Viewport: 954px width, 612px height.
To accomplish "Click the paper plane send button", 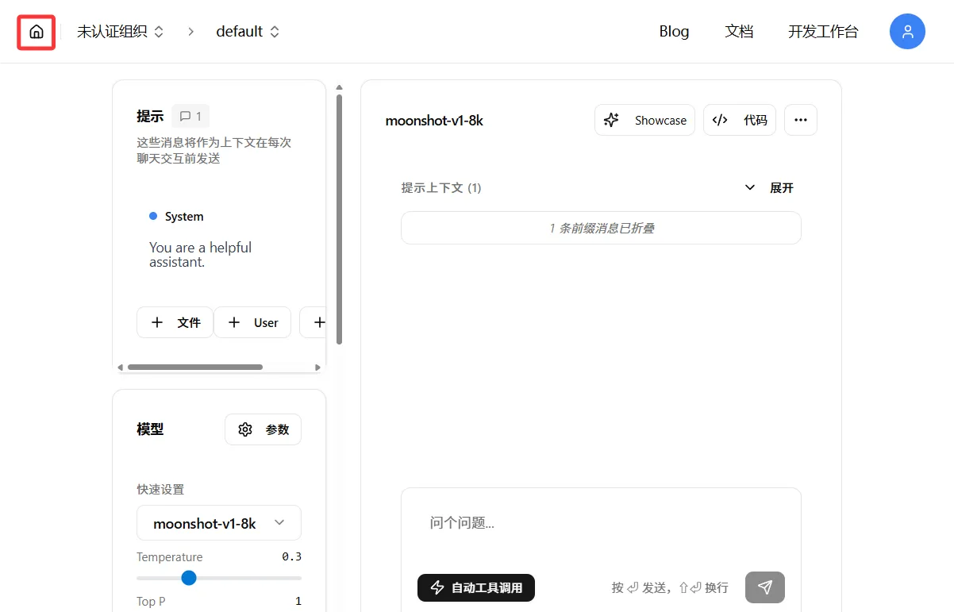I will [x=764, y=587].
